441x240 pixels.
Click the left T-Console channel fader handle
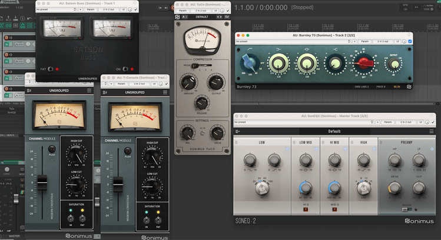(41, 182)
